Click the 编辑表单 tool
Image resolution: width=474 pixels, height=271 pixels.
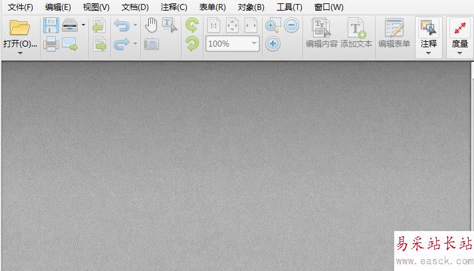click(394, 33)
